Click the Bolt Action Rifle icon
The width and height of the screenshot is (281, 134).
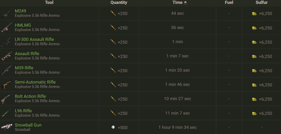point(6,99)
